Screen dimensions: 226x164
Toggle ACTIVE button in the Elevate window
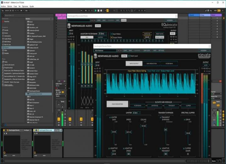point(124,56)
